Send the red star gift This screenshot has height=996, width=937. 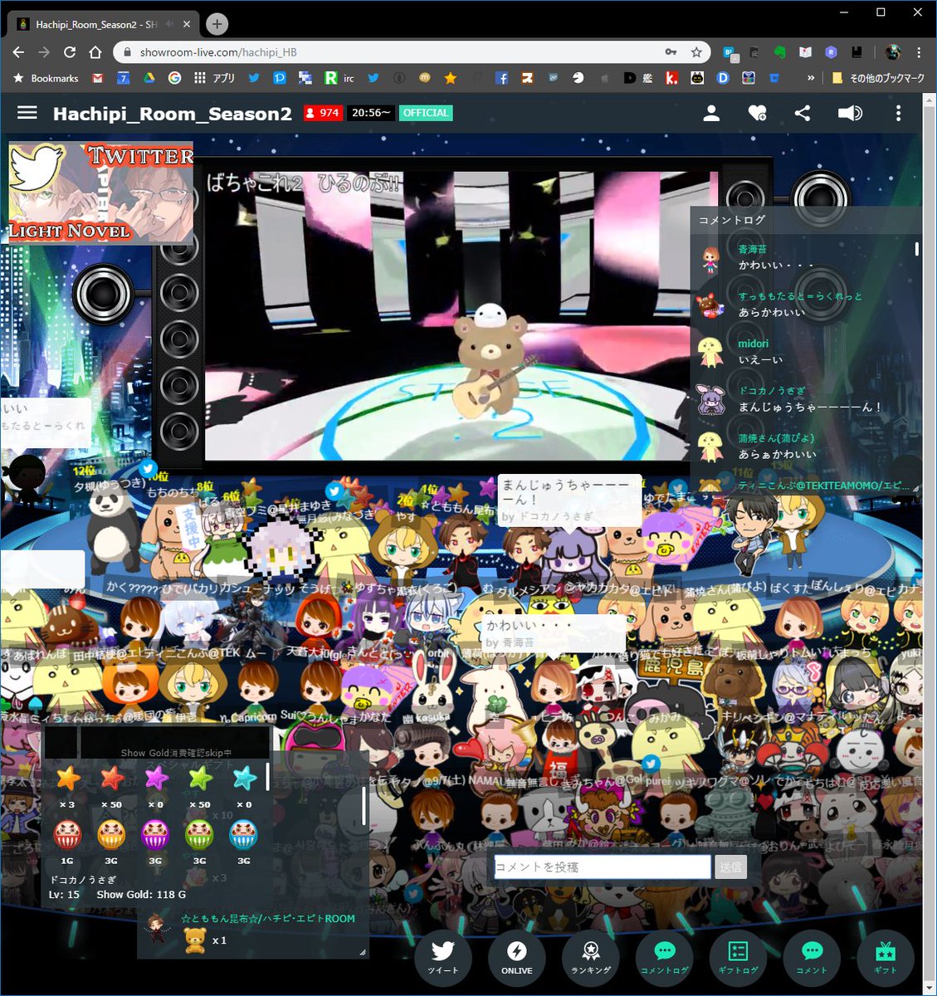[x=111, y=779]
